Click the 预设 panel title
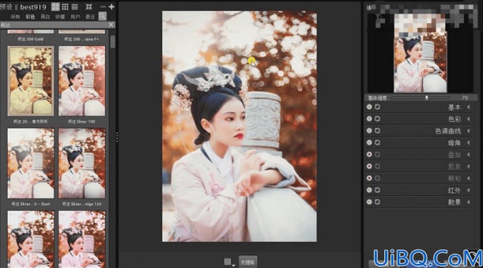Image resolution: width=483 pixels, height=268 pixels. click(6, 7)
